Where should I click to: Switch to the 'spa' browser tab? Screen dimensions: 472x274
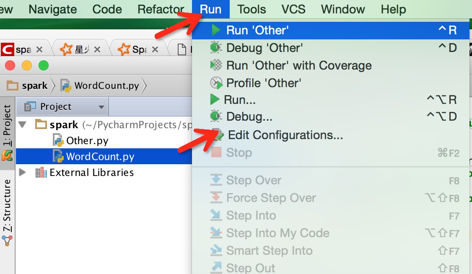tap(23, 49)
